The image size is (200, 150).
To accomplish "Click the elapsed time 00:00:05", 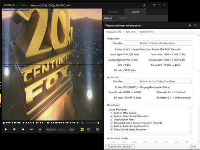I will pyautogui.click(x=51, y=130).
